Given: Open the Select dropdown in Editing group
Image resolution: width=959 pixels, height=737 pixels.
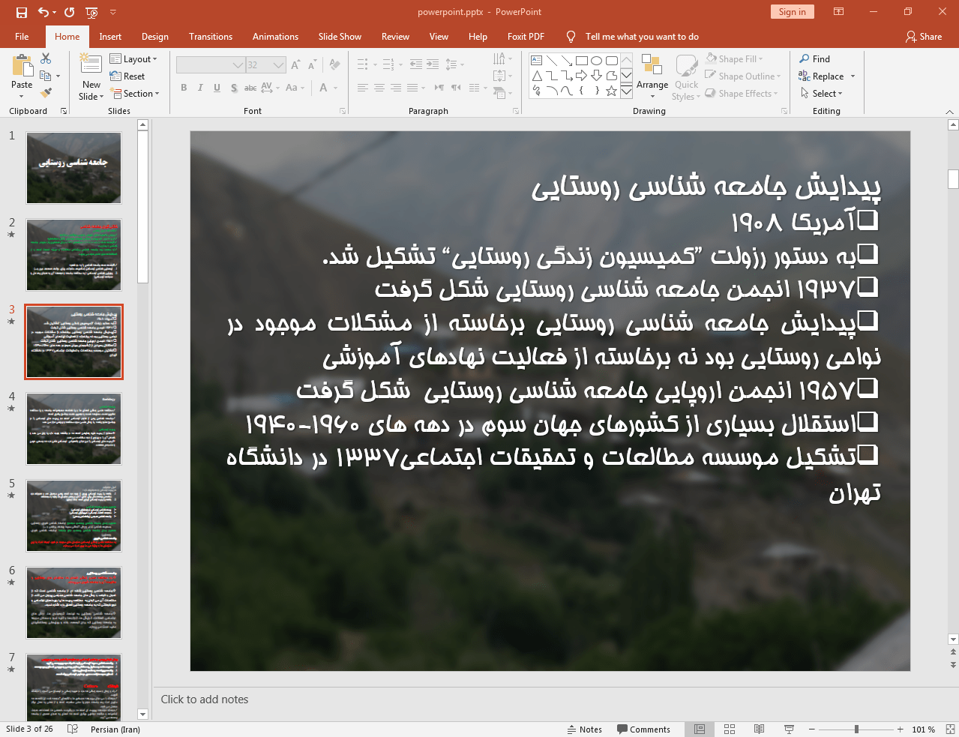Looking at the screenshot, I should (x=821, y=93).
